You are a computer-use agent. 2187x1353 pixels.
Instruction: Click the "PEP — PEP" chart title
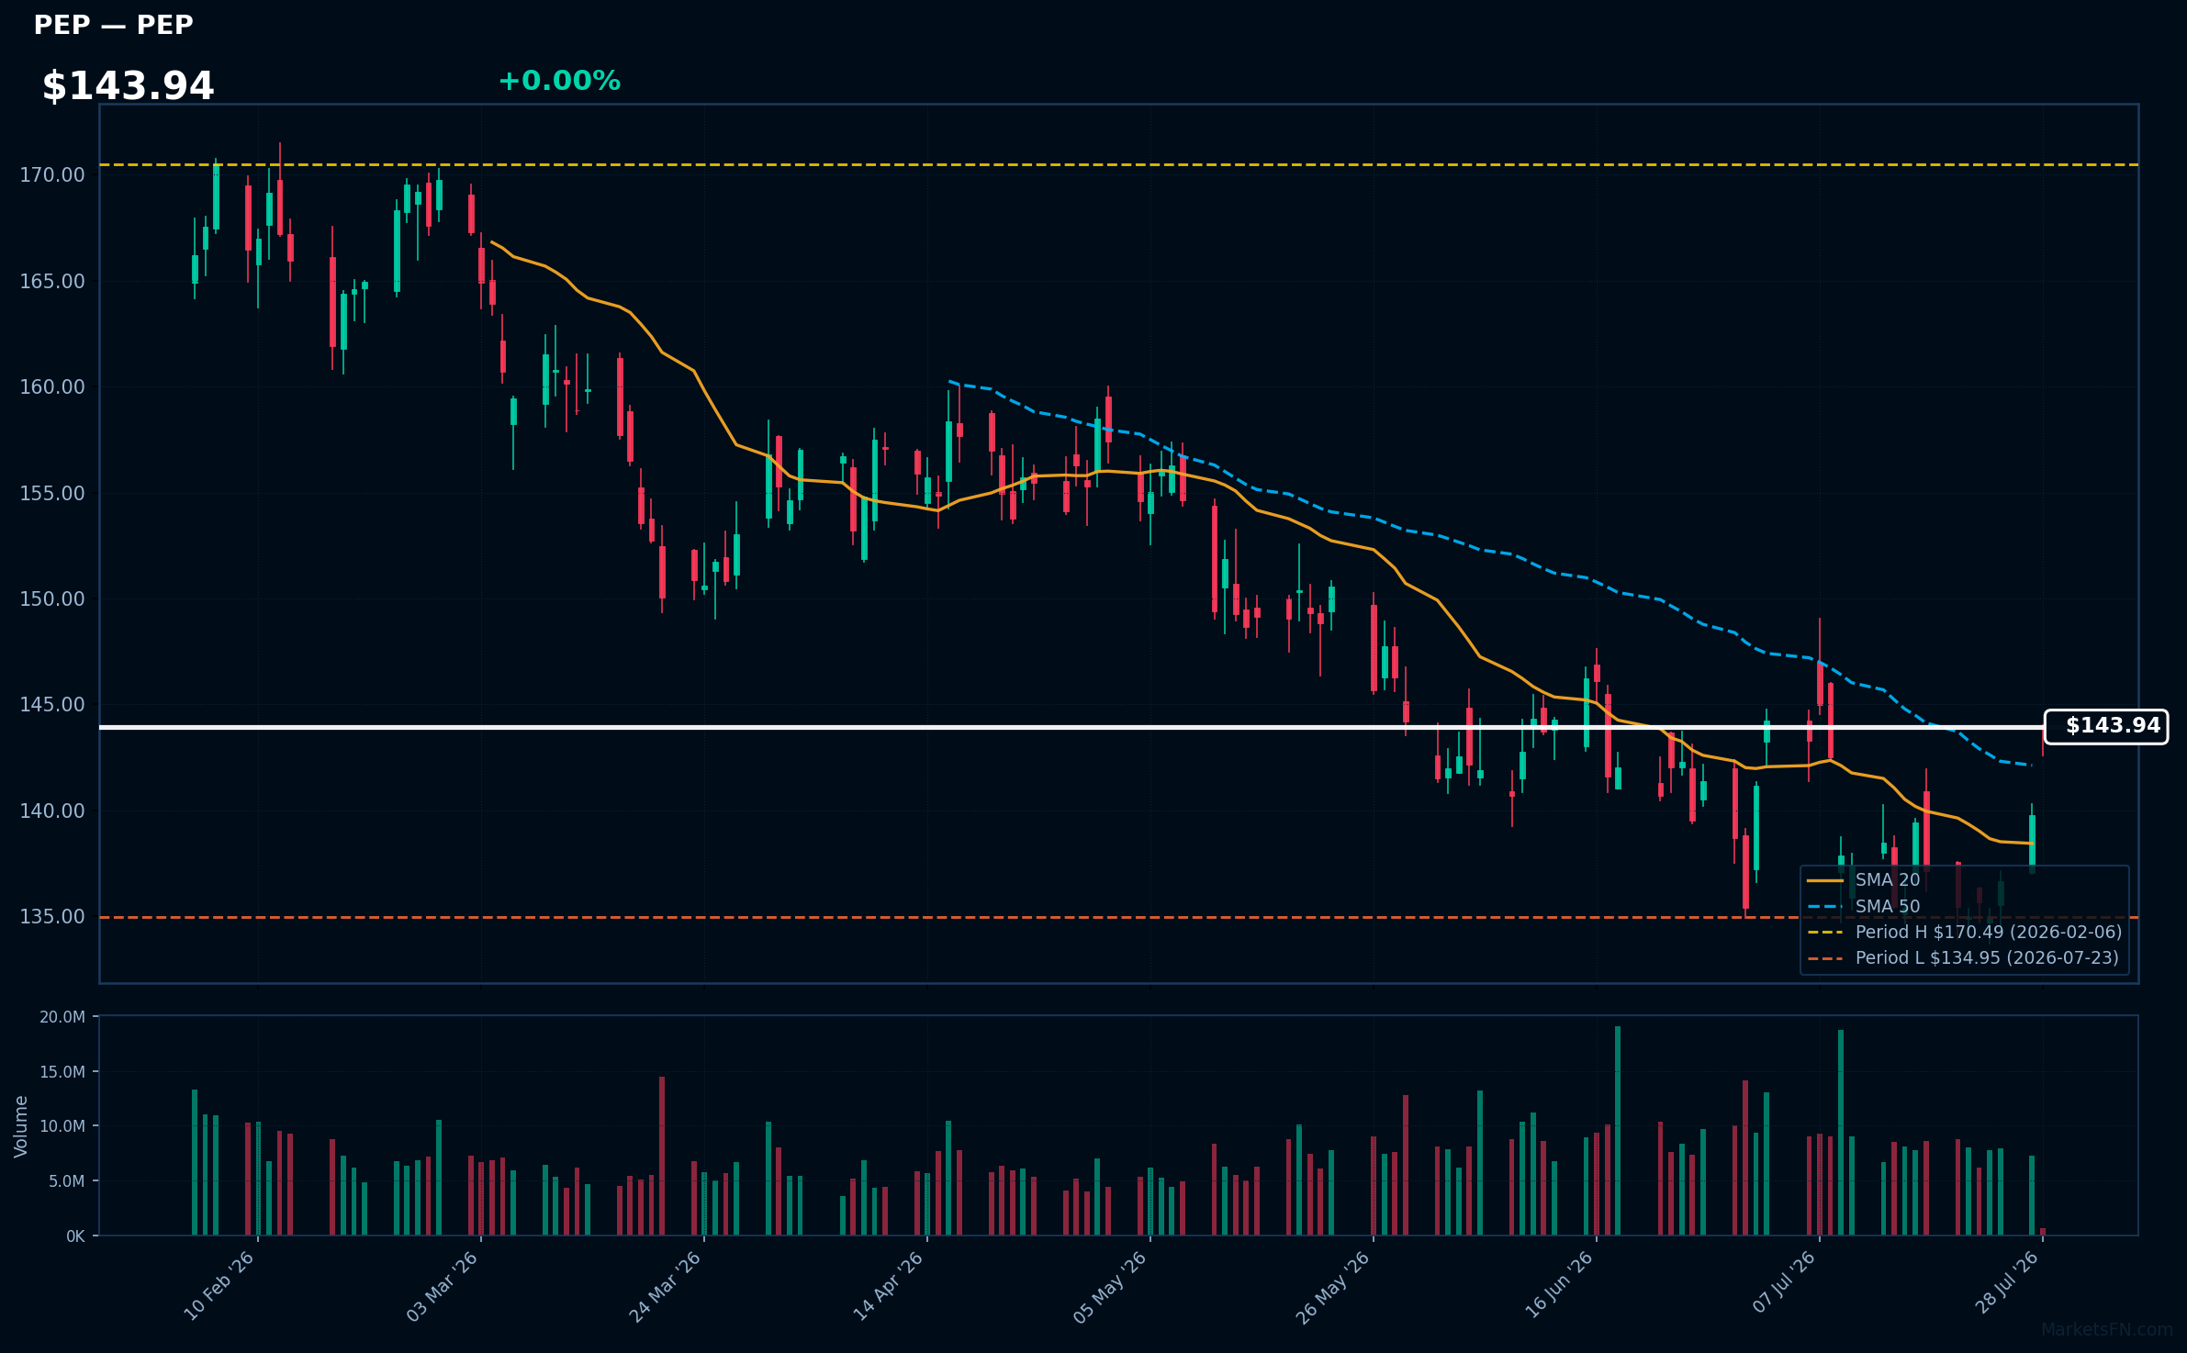[x=114, y=25]
